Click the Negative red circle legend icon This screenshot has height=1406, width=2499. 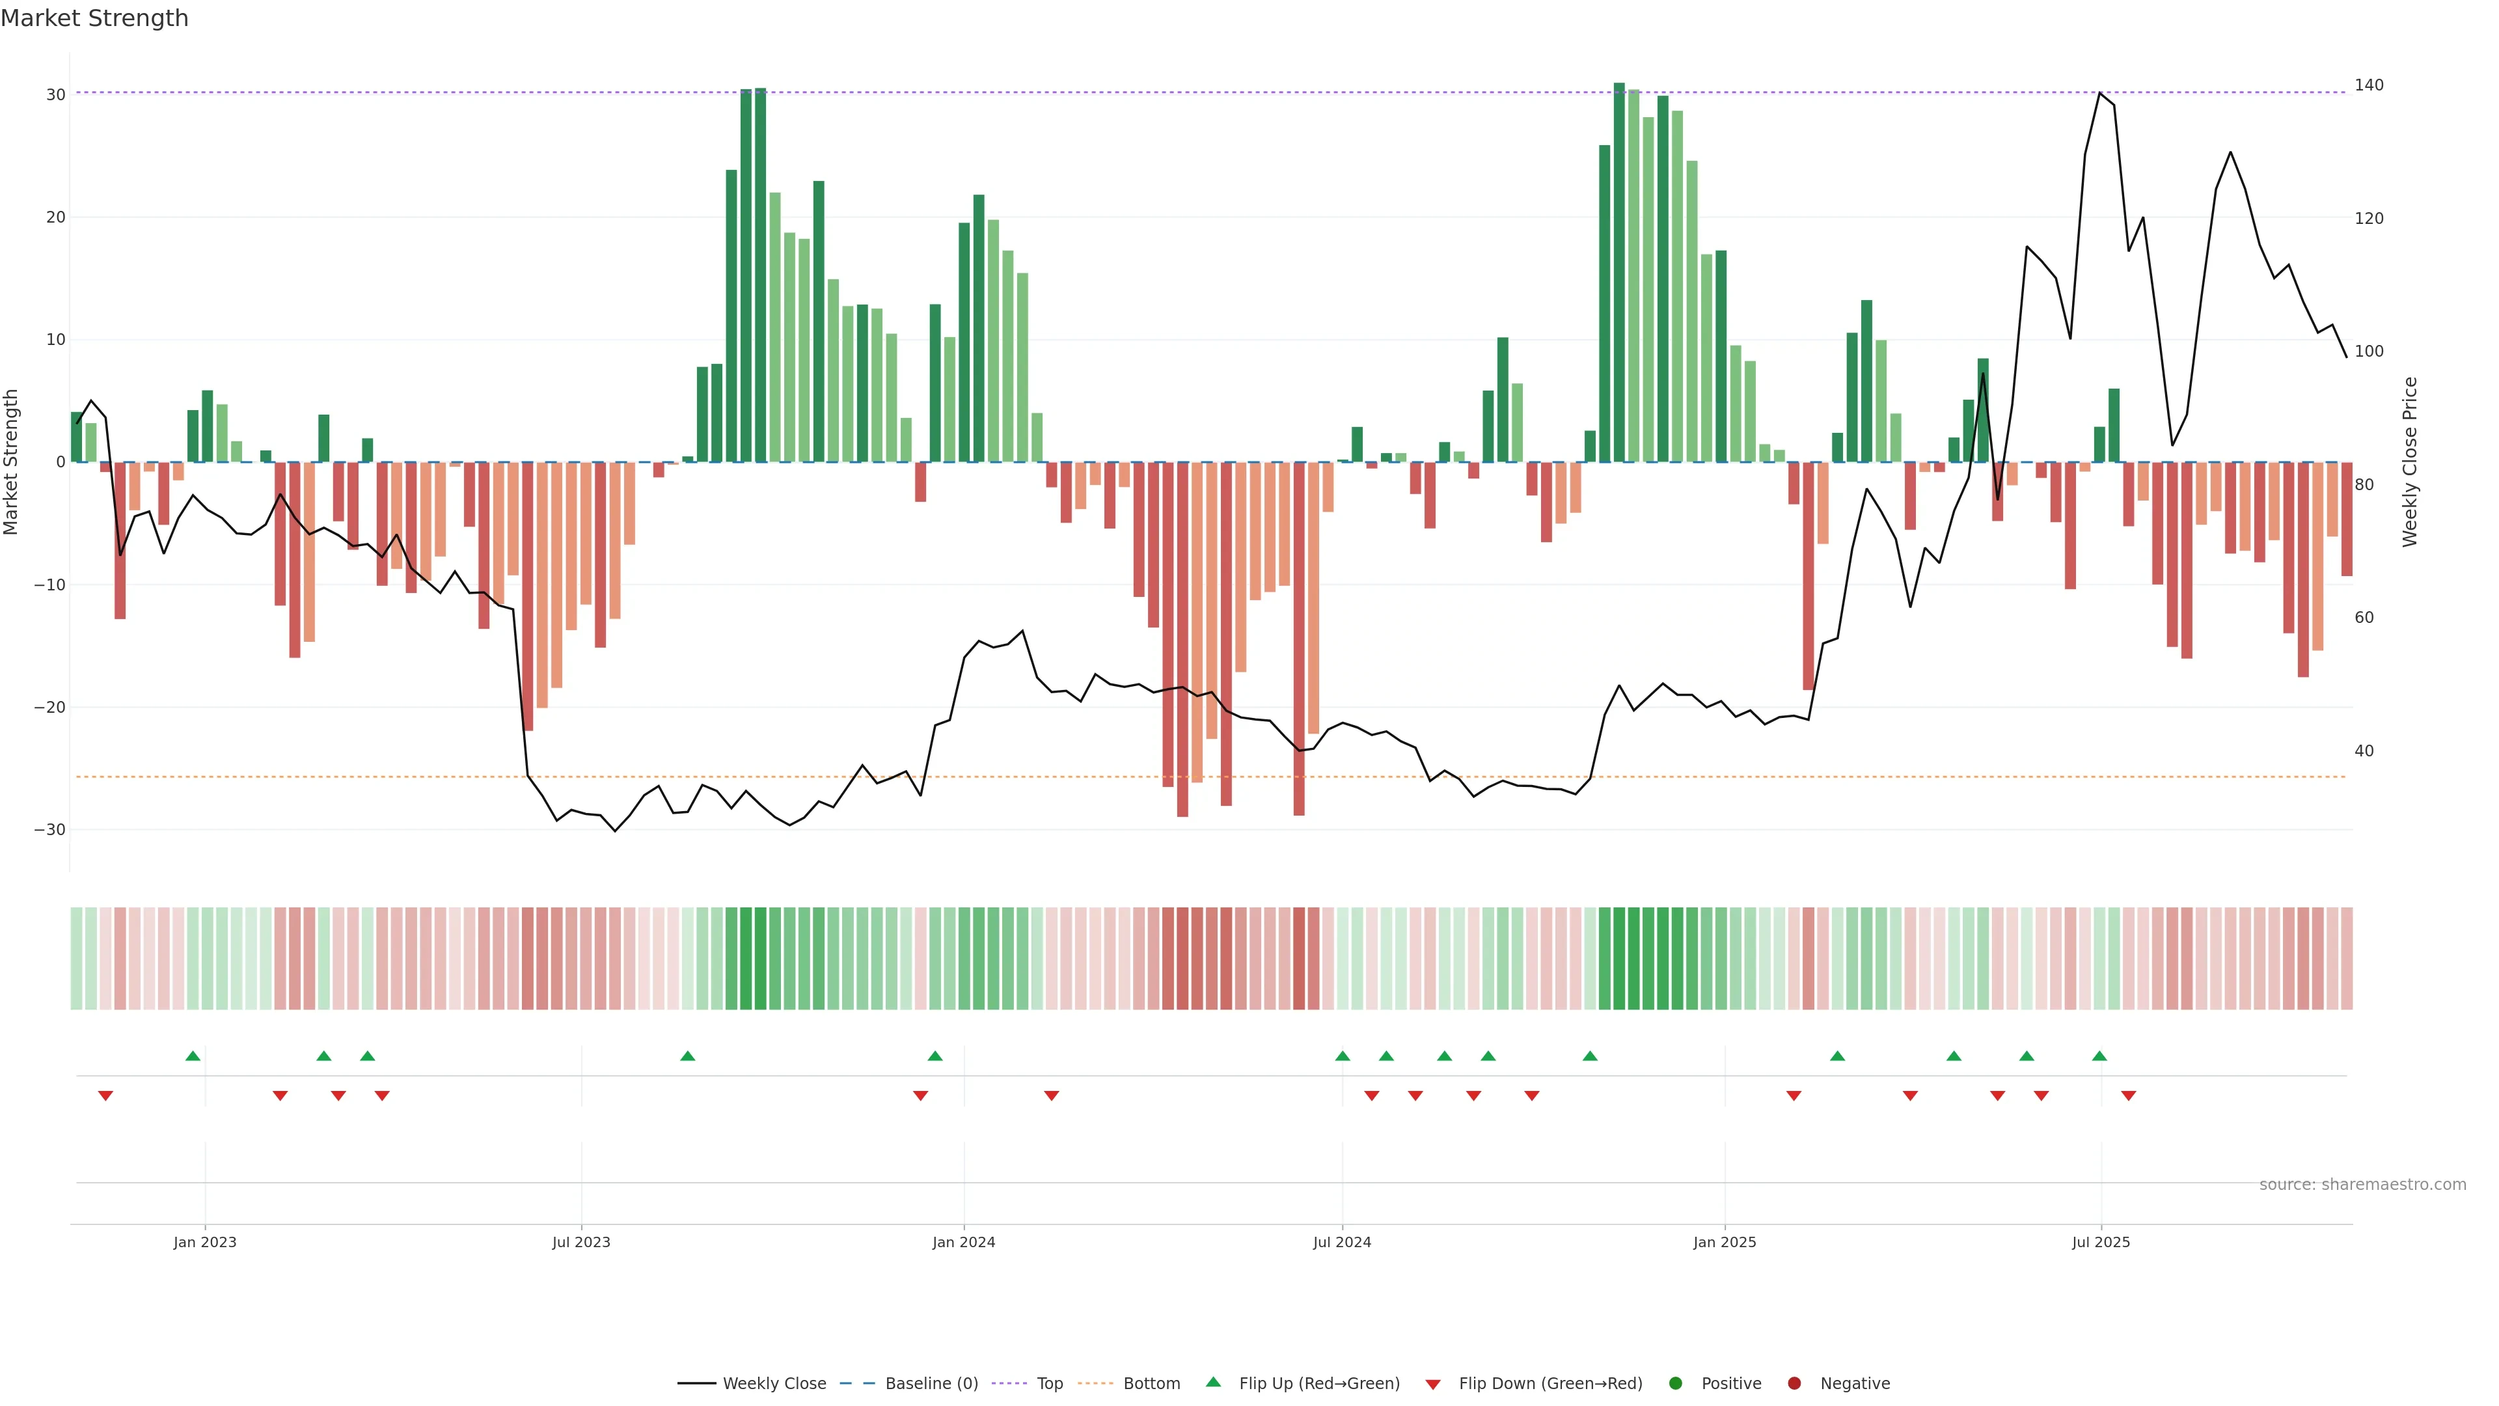point(1794,1384)
